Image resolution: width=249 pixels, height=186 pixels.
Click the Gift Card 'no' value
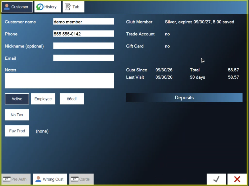point(167,46)
